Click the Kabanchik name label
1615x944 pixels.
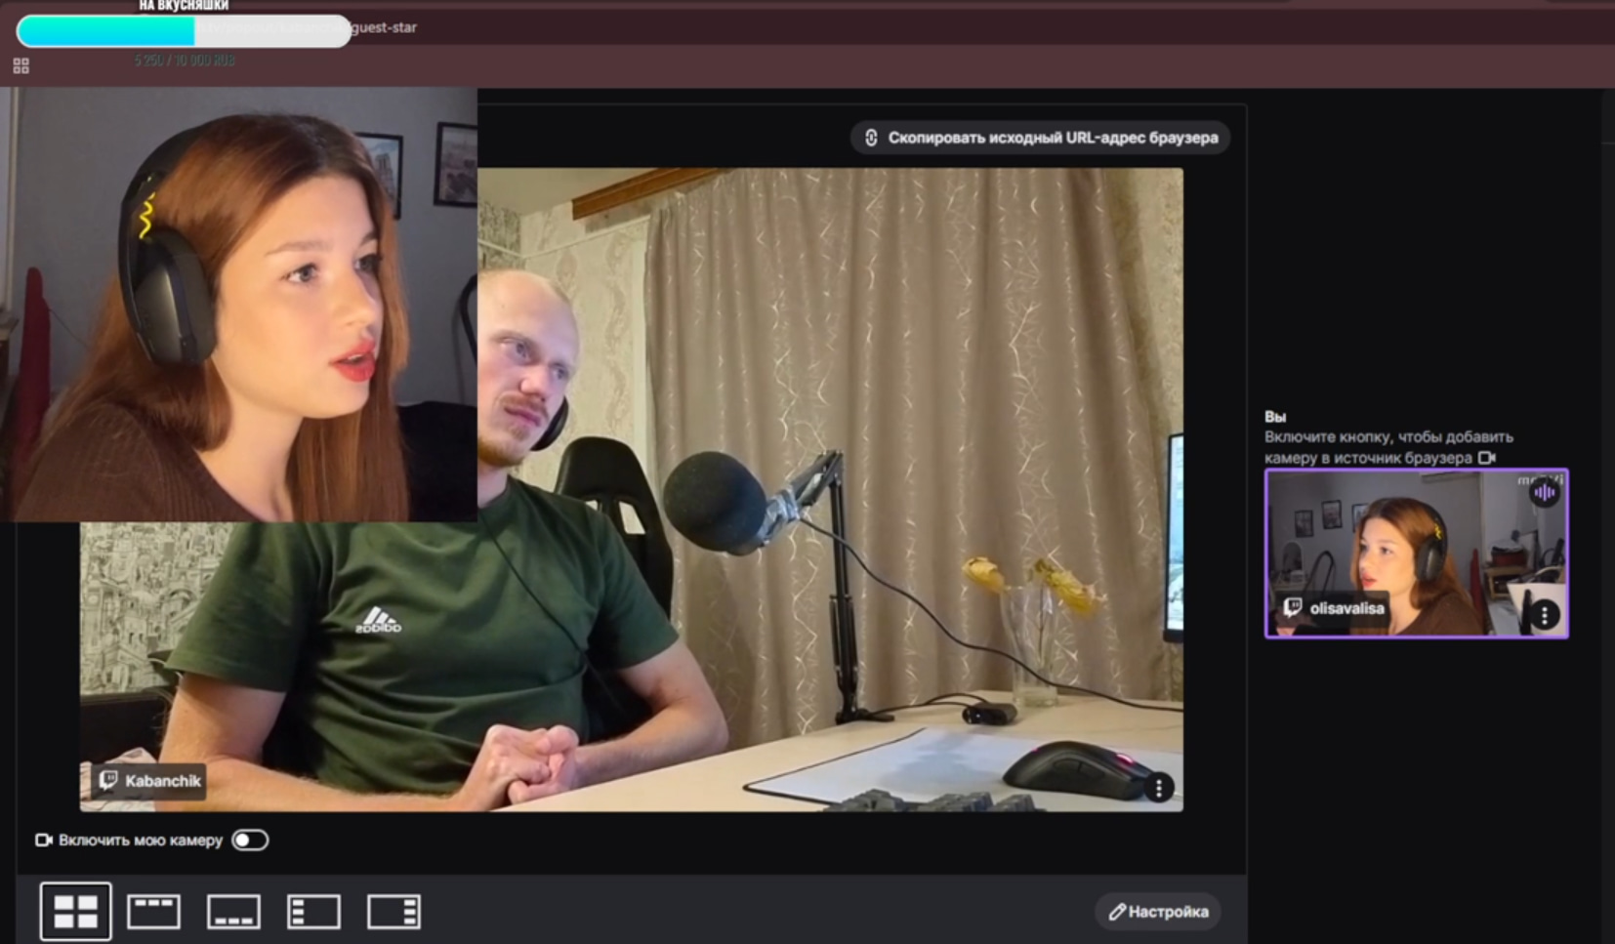pyautogui.click(x=151, y=781)
